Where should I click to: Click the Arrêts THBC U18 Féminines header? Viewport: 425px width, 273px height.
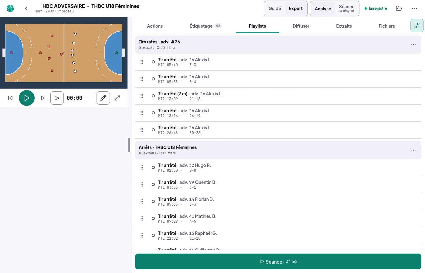point(278,150)
